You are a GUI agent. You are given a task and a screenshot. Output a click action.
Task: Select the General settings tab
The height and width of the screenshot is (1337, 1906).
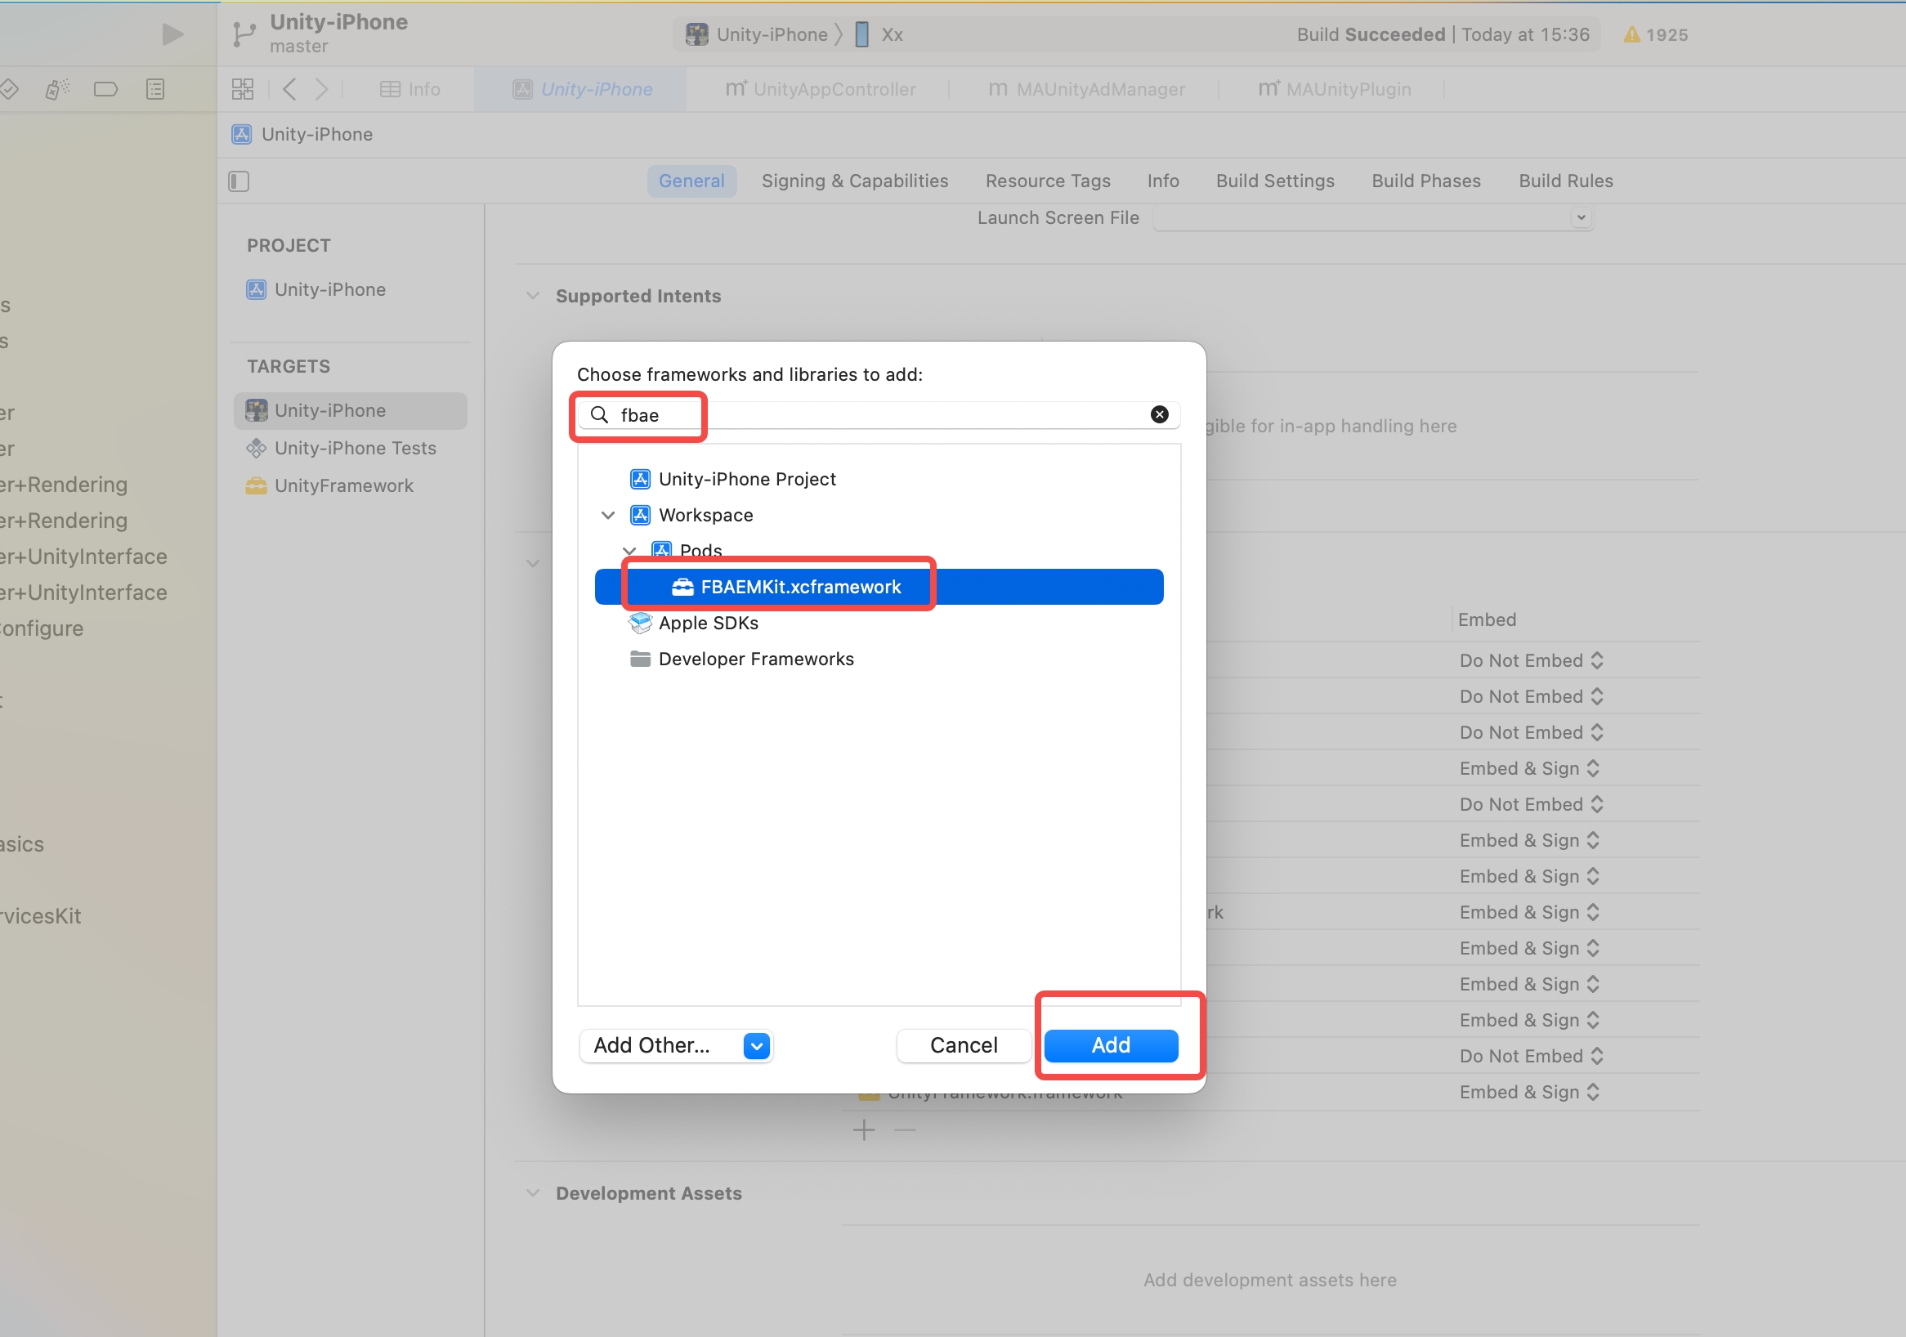(691, 181)
